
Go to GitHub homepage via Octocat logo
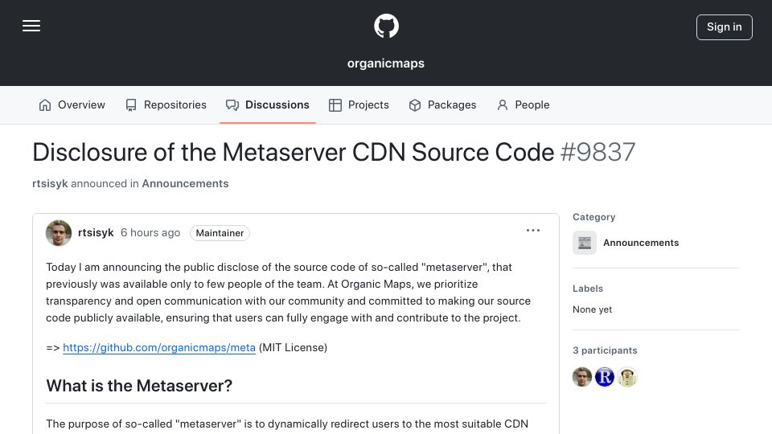point(386,26)
